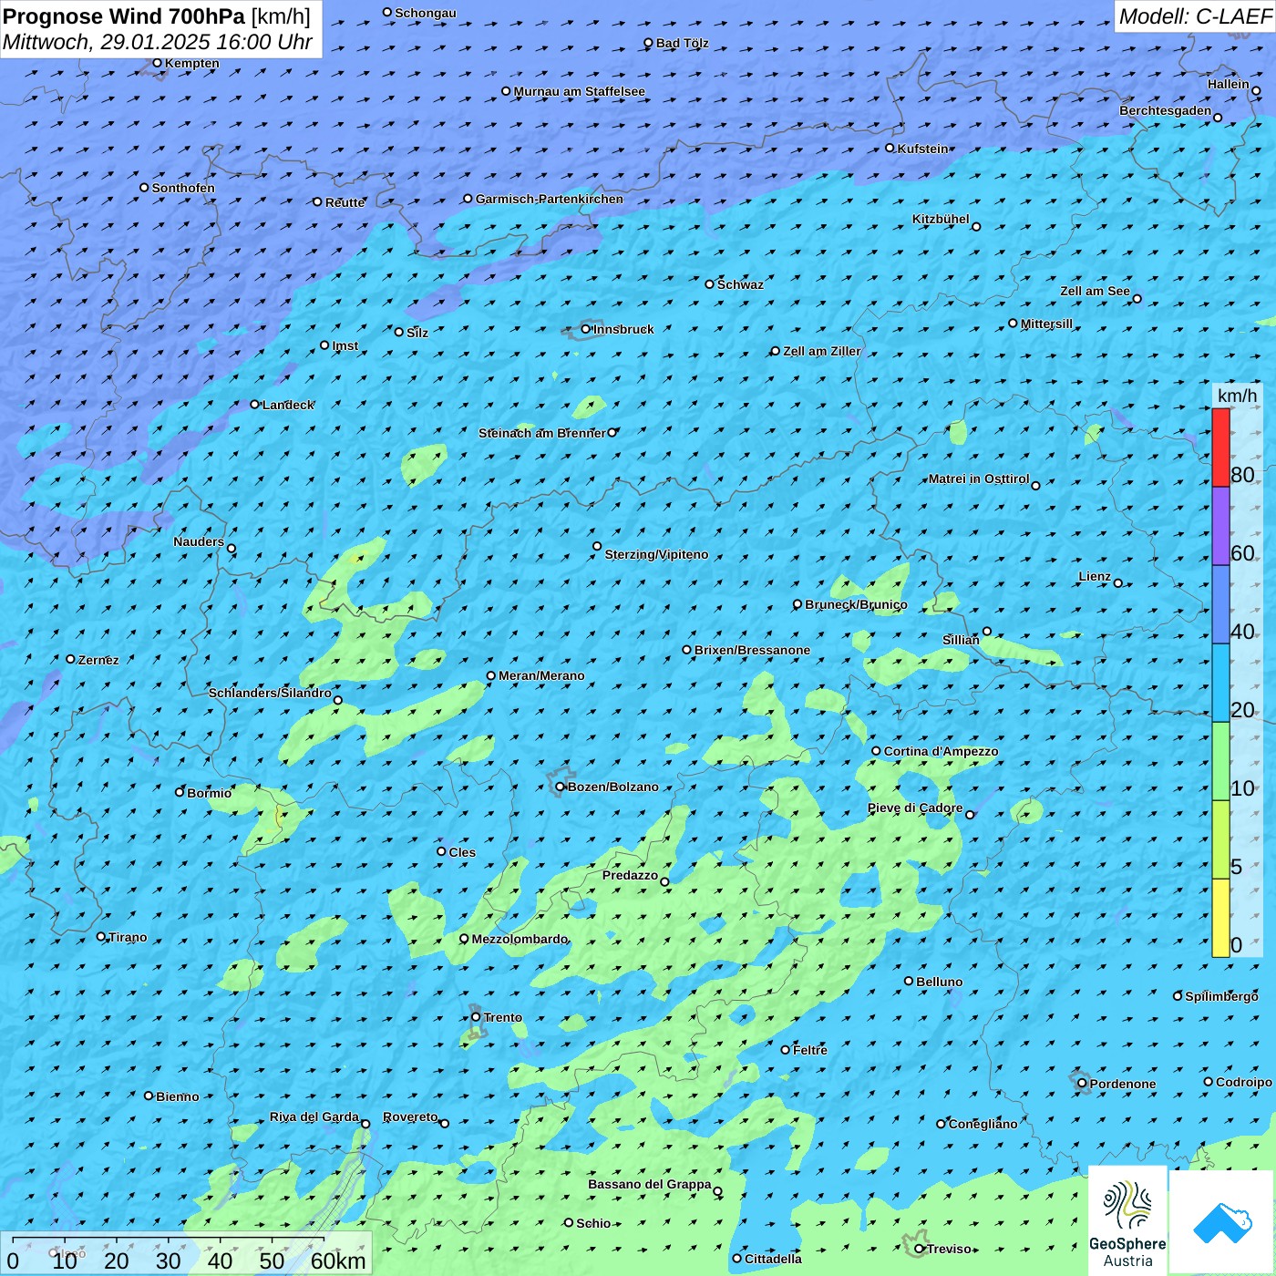Click the 'Bad Tölz' label

682,43
